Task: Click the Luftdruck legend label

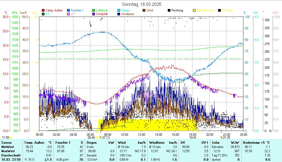Action: (102, 10)
